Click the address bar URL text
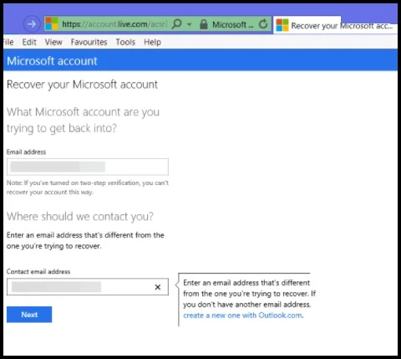This screenshot has height=359, width=401. [x=114, y=24]
